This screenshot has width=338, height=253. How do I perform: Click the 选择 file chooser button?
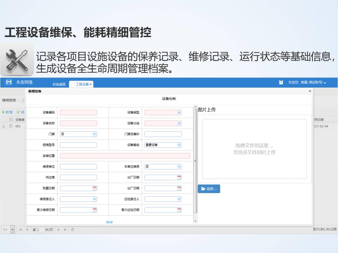[209, 189]
